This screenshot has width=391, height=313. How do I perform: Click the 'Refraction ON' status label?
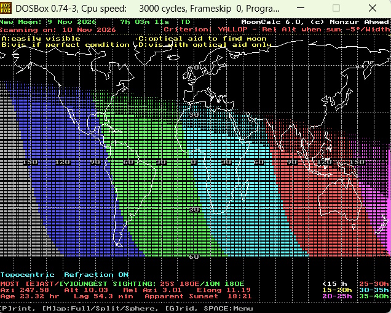point(97,275)
